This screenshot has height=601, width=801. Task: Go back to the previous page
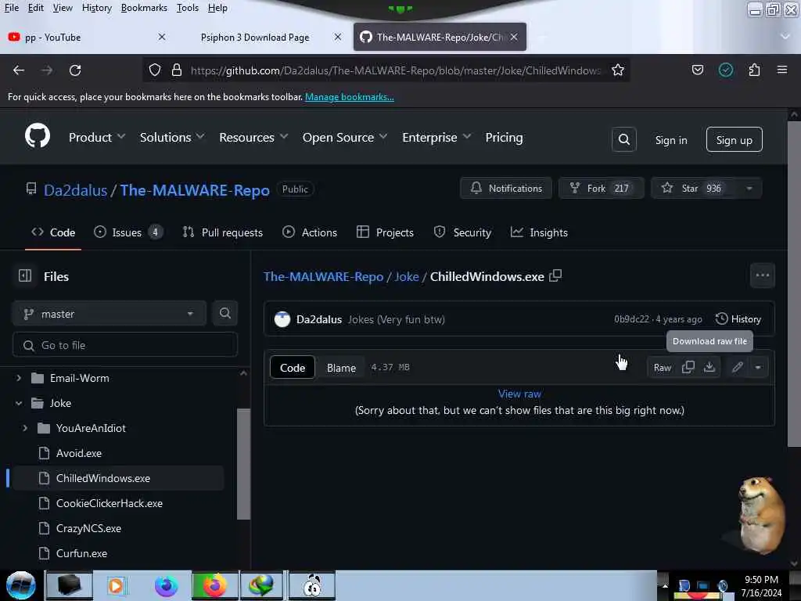tap(19, 70)
